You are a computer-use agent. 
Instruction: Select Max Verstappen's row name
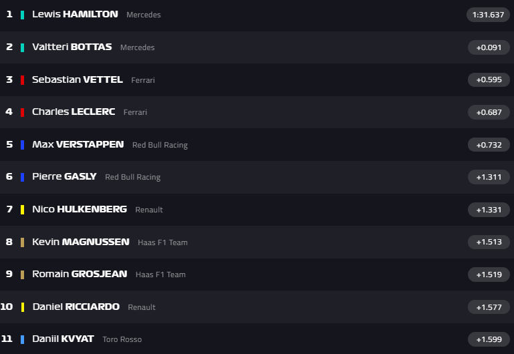pyautogui.click(x=78, y=144)
